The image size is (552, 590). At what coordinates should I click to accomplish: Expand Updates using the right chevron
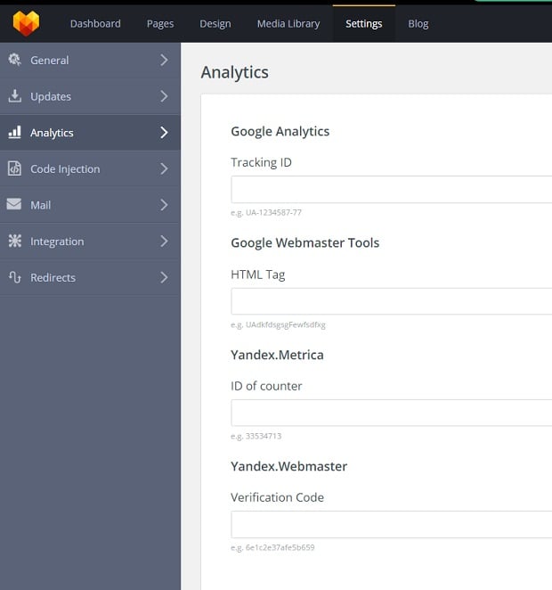164,96
